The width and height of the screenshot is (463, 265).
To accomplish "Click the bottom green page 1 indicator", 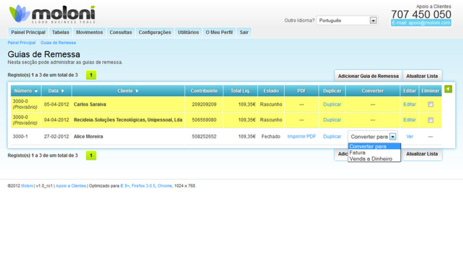I will click(91, 155).
